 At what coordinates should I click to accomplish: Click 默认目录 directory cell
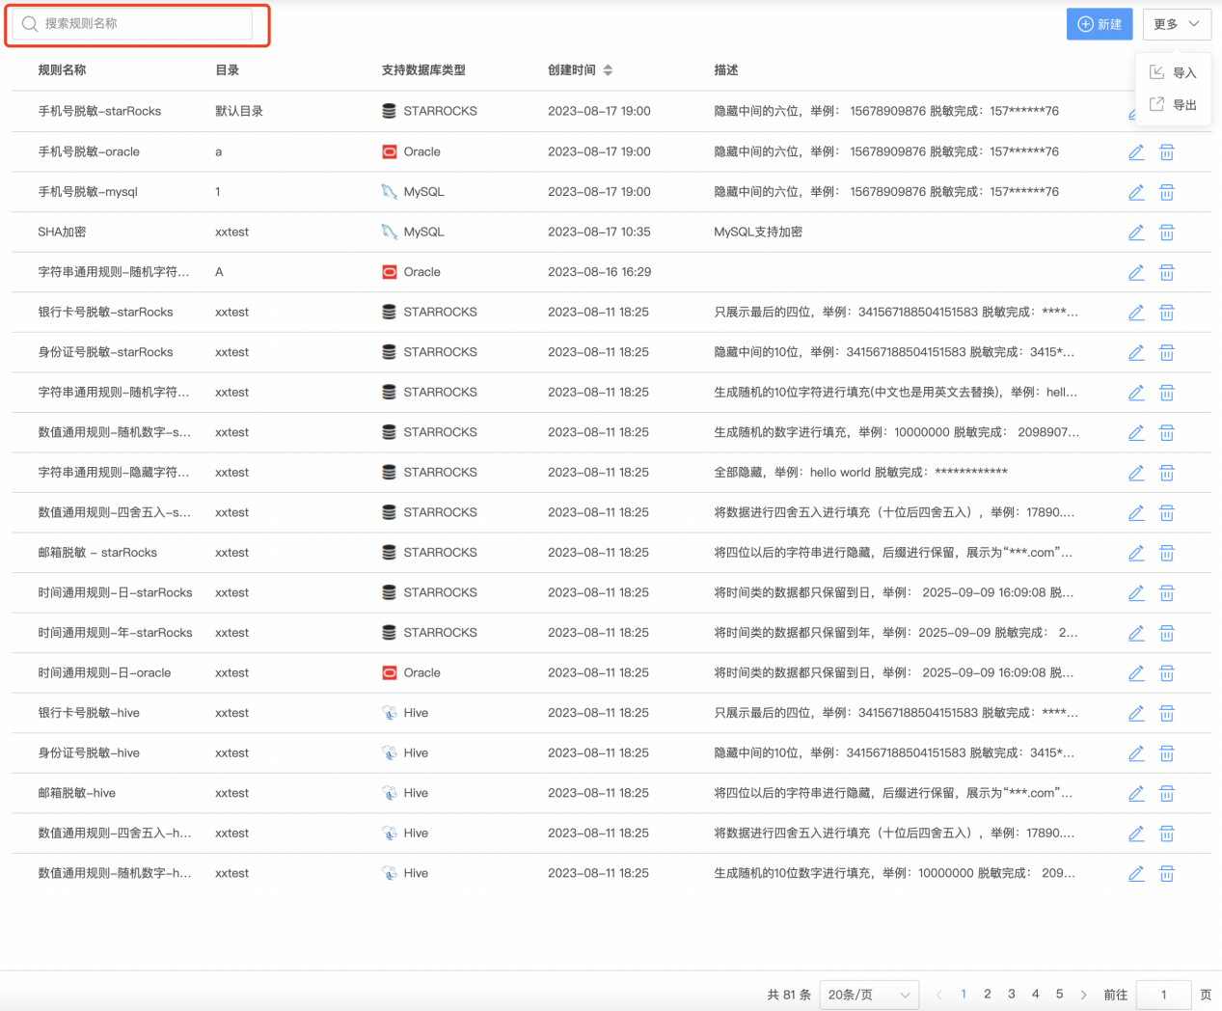(239, 111)
